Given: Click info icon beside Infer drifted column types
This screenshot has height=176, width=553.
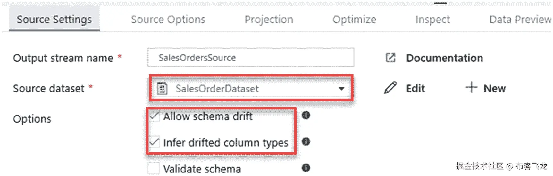Looking at the screenshot, I should (306, 141).
